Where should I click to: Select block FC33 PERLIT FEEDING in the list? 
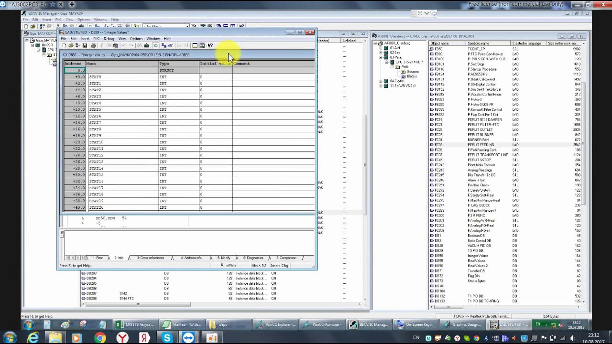pyautogui.click(x=505, y=145)
